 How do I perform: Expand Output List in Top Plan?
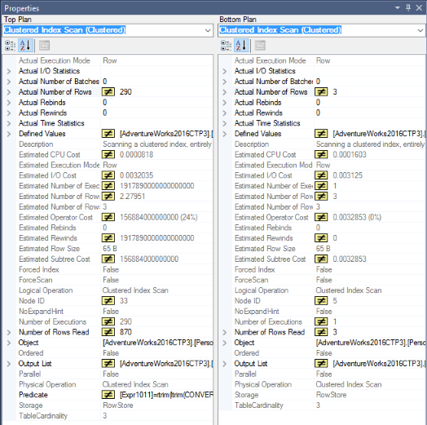click(9, 364)
